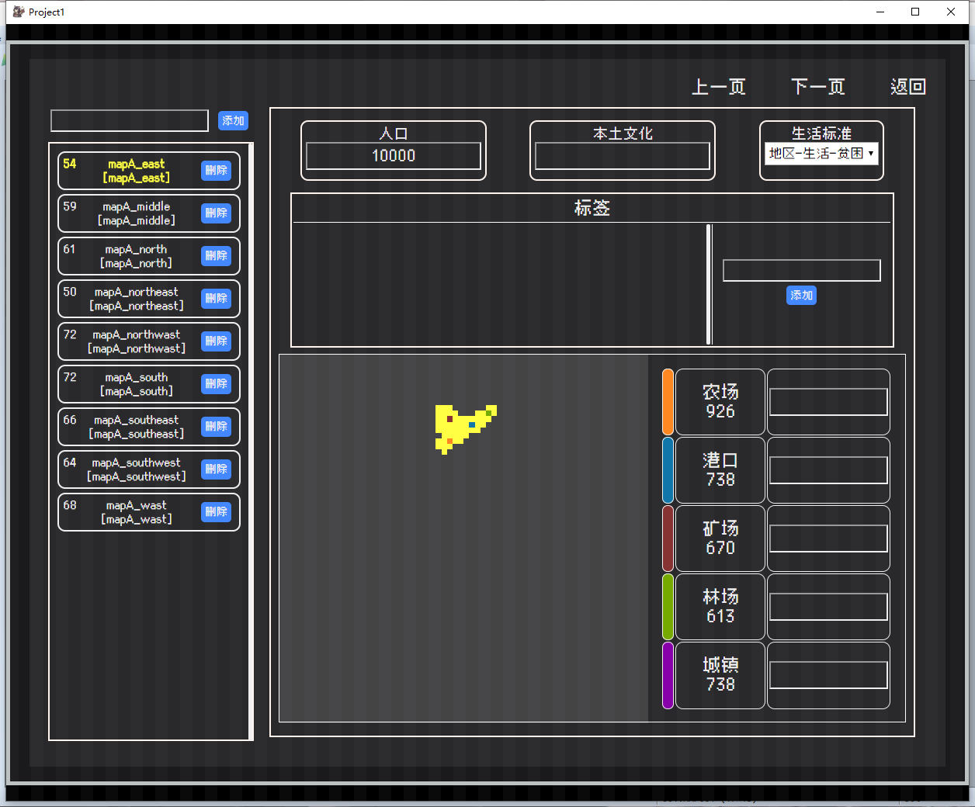Delete the mapA_northwast region entry

point(216,341)
